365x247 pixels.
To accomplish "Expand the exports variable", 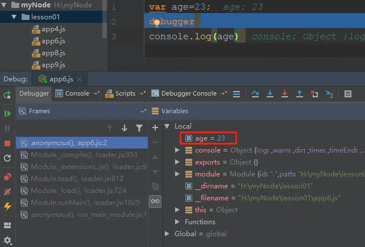I will pyautogui.click(x=177, y=162).
